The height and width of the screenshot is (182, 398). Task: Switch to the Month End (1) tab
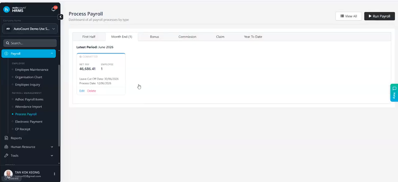[x=121, y=37]
